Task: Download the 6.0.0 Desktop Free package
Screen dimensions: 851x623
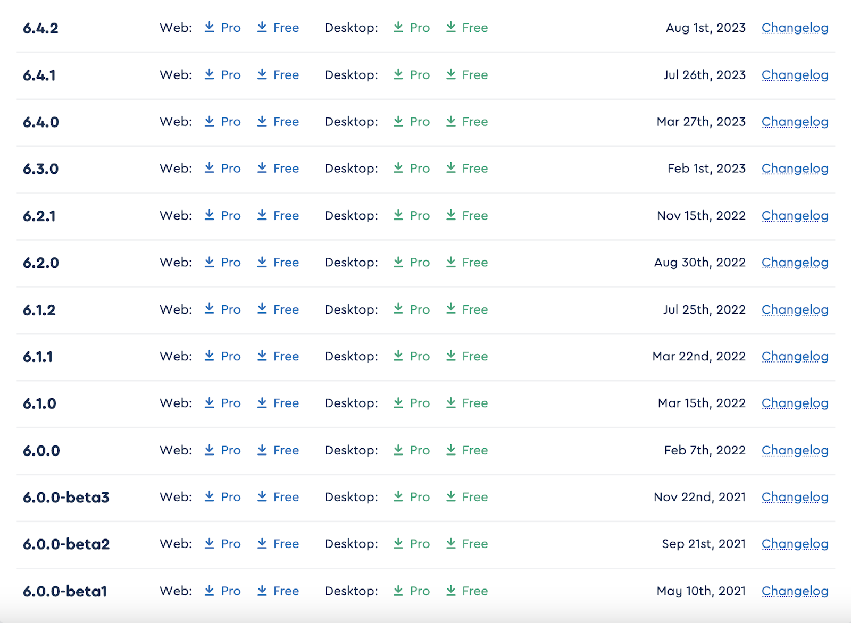Action: click(x=466, y=450)
